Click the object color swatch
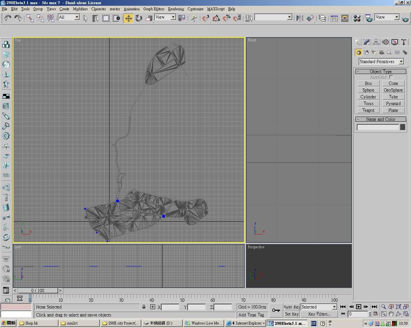Viewport: 411px width, 328px height. [403, 127]
